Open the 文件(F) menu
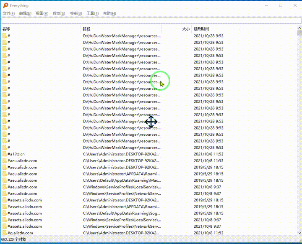 click(x=9, y=13)
